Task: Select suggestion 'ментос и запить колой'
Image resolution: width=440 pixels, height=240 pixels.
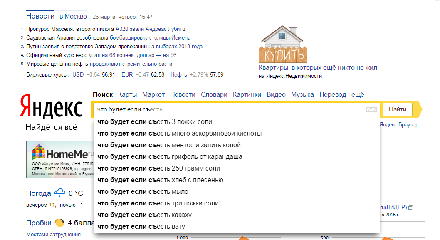Action: [x=237, y=145]
